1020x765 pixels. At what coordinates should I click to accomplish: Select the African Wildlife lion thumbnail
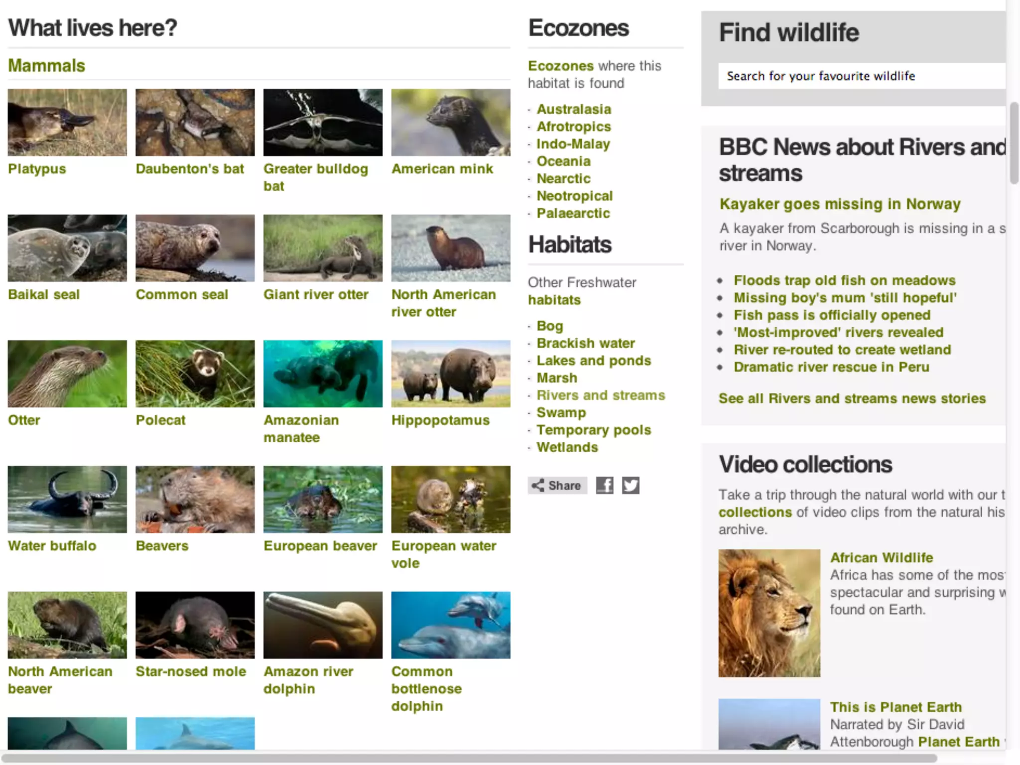tap(769, 613)
